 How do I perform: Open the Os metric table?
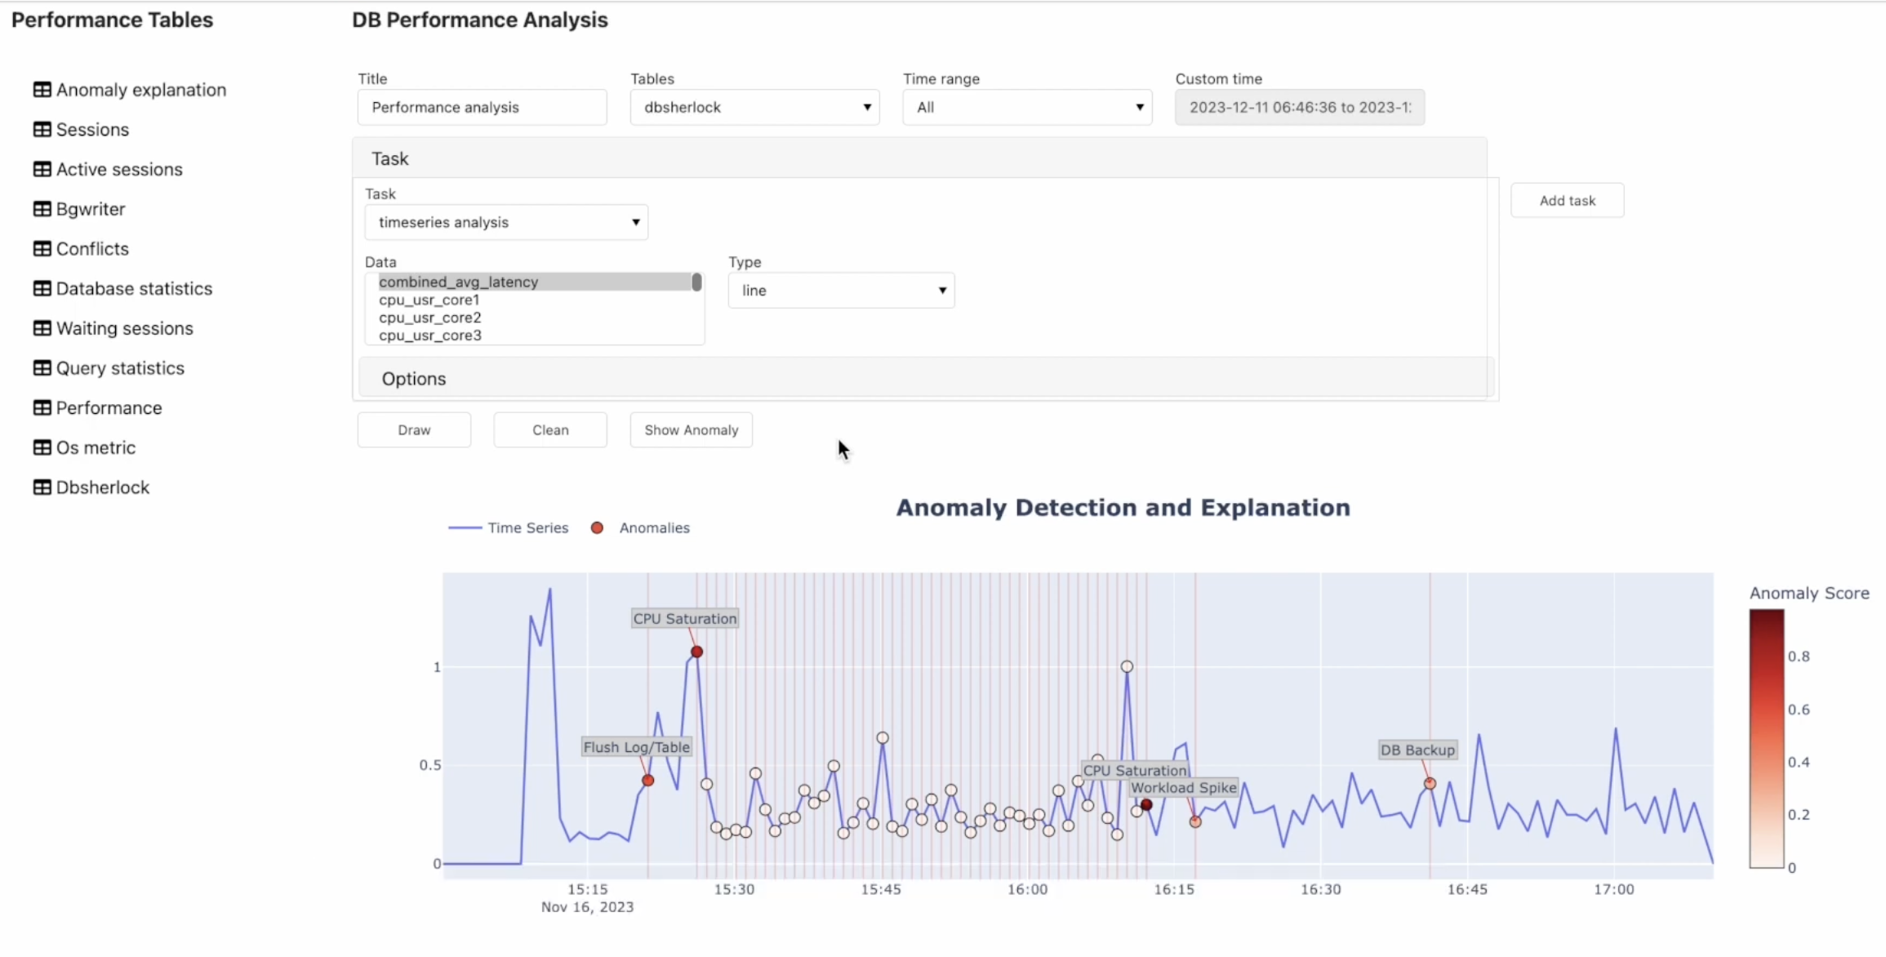pos(96,447)
